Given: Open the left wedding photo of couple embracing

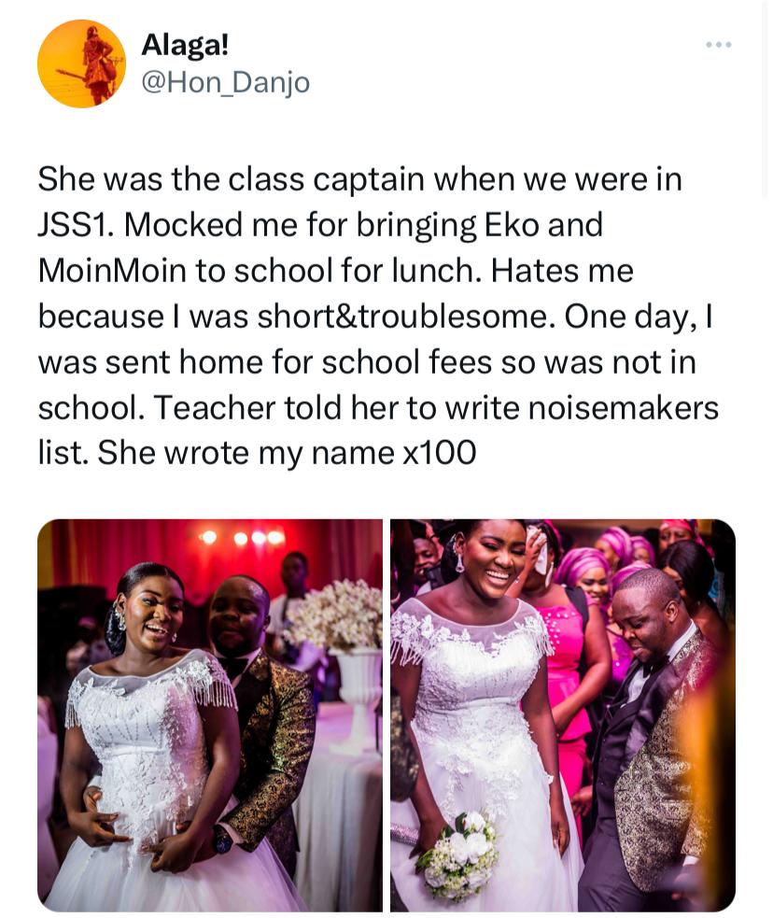Looking at the screenshot, I should pos(210,714).
